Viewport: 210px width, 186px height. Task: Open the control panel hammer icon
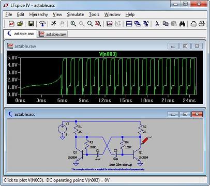[x=42, y=24]
